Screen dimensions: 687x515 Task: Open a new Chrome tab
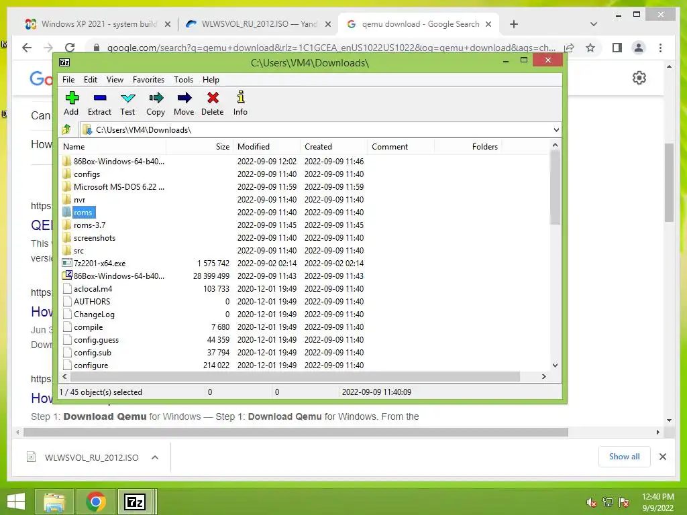pos(514,24)
